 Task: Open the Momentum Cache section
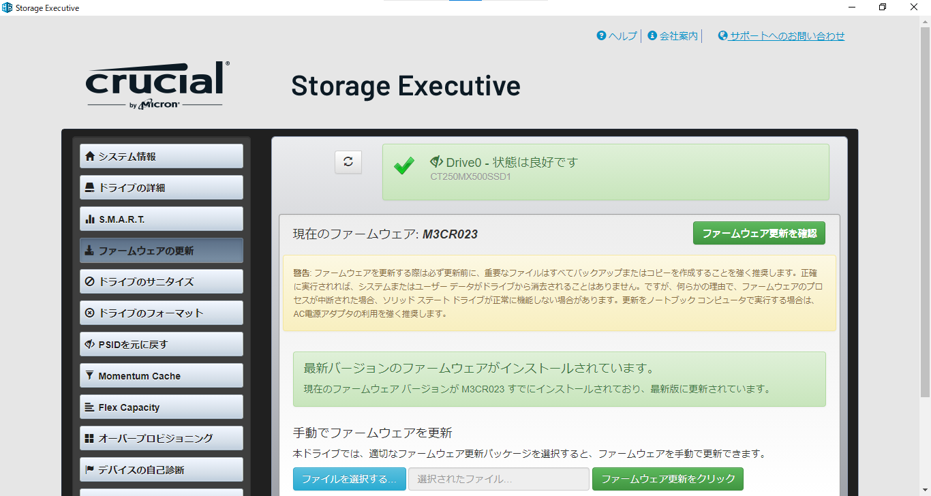[162, 375]
